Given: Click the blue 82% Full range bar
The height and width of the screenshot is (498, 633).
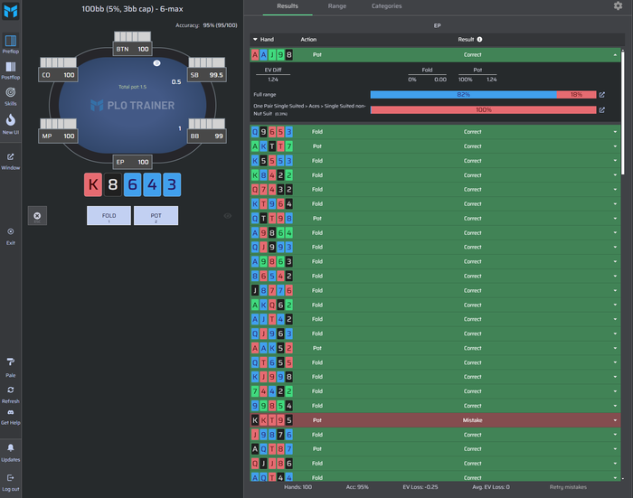Looking at the screenshot, I should (463, 94).
